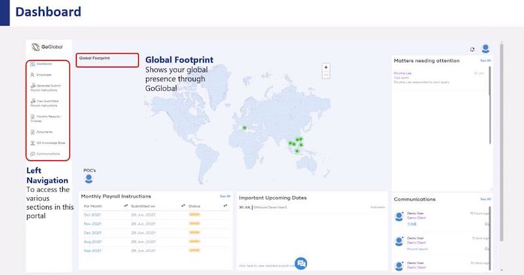The image size is (524, 275).
Task: Zoom in on the map with plus button
Action: [326, 67]
